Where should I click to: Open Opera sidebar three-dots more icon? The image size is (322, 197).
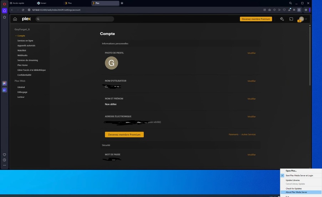click(x=5, y=165)
